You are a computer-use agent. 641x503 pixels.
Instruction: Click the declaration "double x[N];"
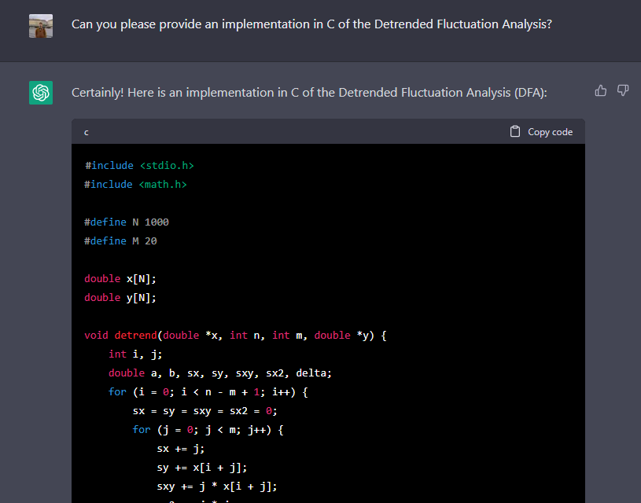(x=120, y=279)
